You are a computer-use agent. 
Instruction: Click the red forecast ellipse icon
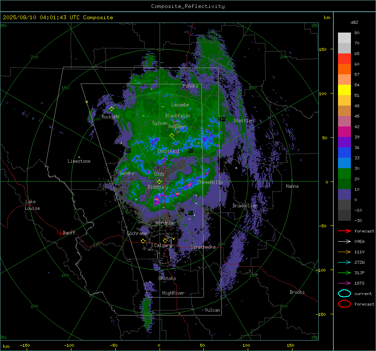(x=344, y=304)
